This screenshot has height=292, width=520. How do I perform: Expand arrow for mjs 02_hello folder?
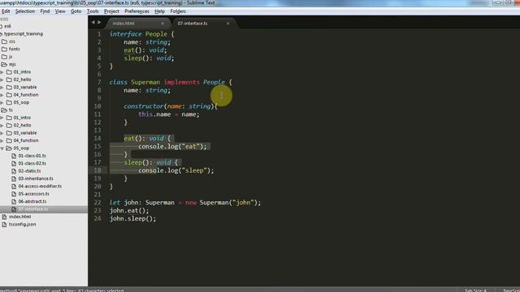click(x=2, y=79)
